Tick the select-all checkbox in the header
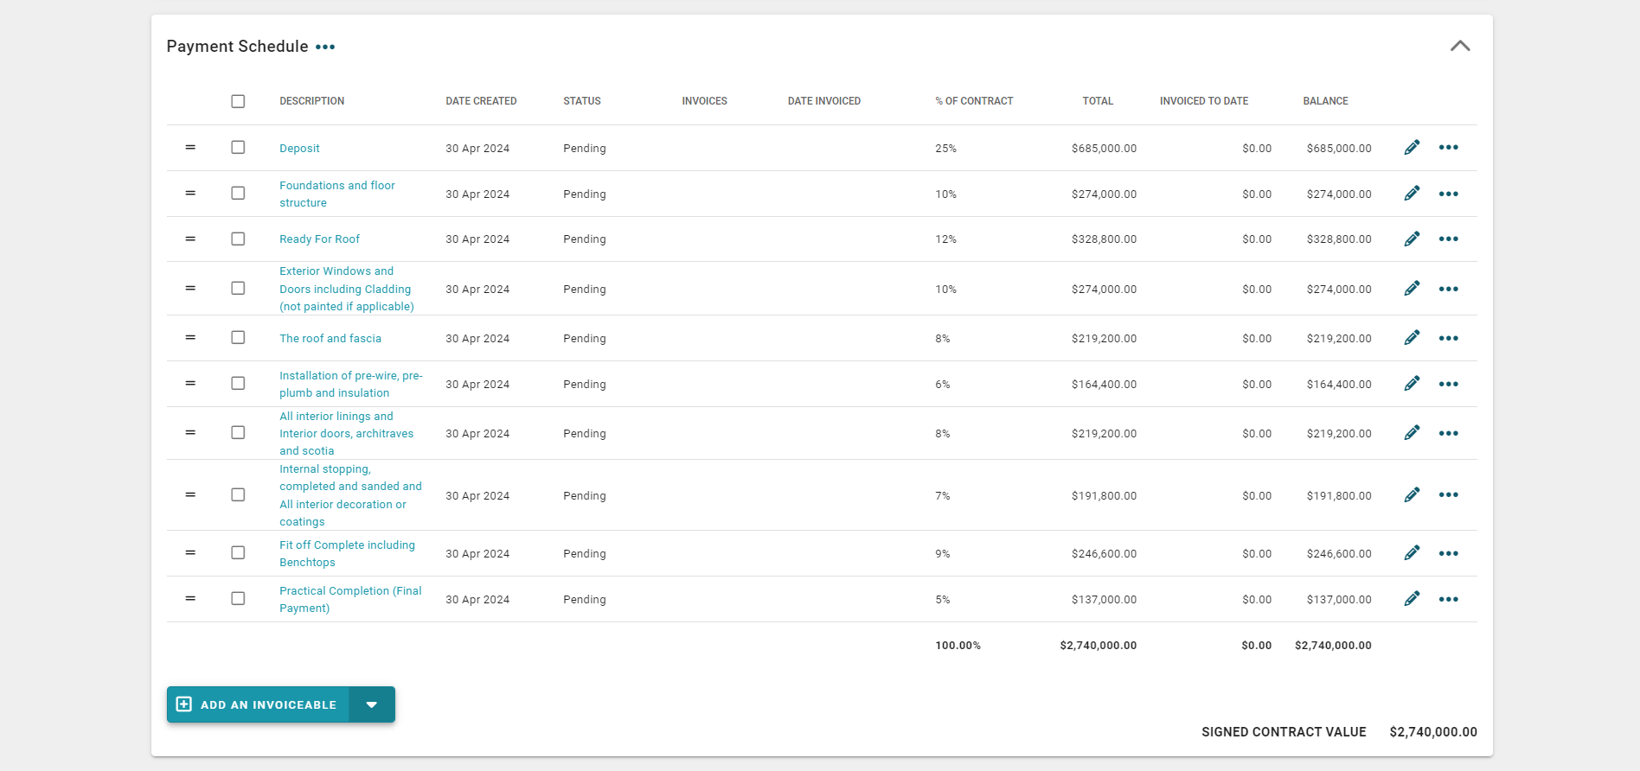The height and width of the screenshot is (771, 1640). pos(238,101)
